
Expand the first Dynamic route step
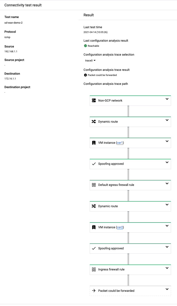(167, 120)
